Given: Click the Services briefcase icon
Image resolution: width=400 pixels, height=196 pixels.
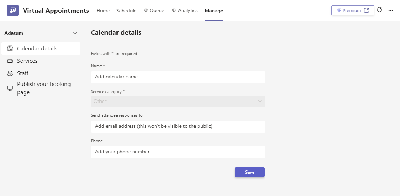Looking at the screenshot, I should click(x=10, y=61).
